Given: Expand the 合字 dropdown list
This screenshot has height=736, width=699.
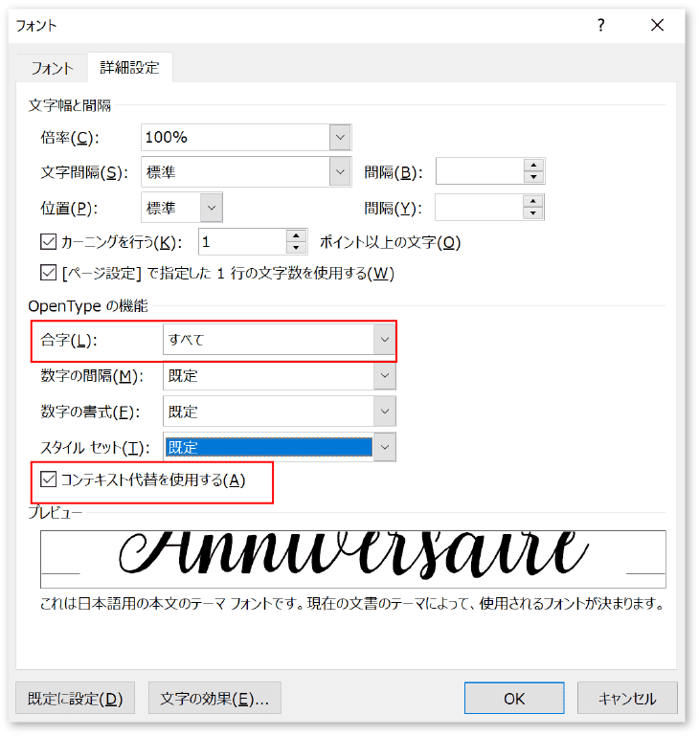Looking at the screenshot, I should pyautogui.click(x=384, y=340).
